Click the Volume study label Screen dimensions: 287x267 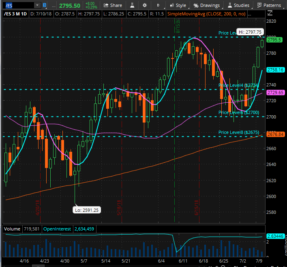[x=12, y=229]
